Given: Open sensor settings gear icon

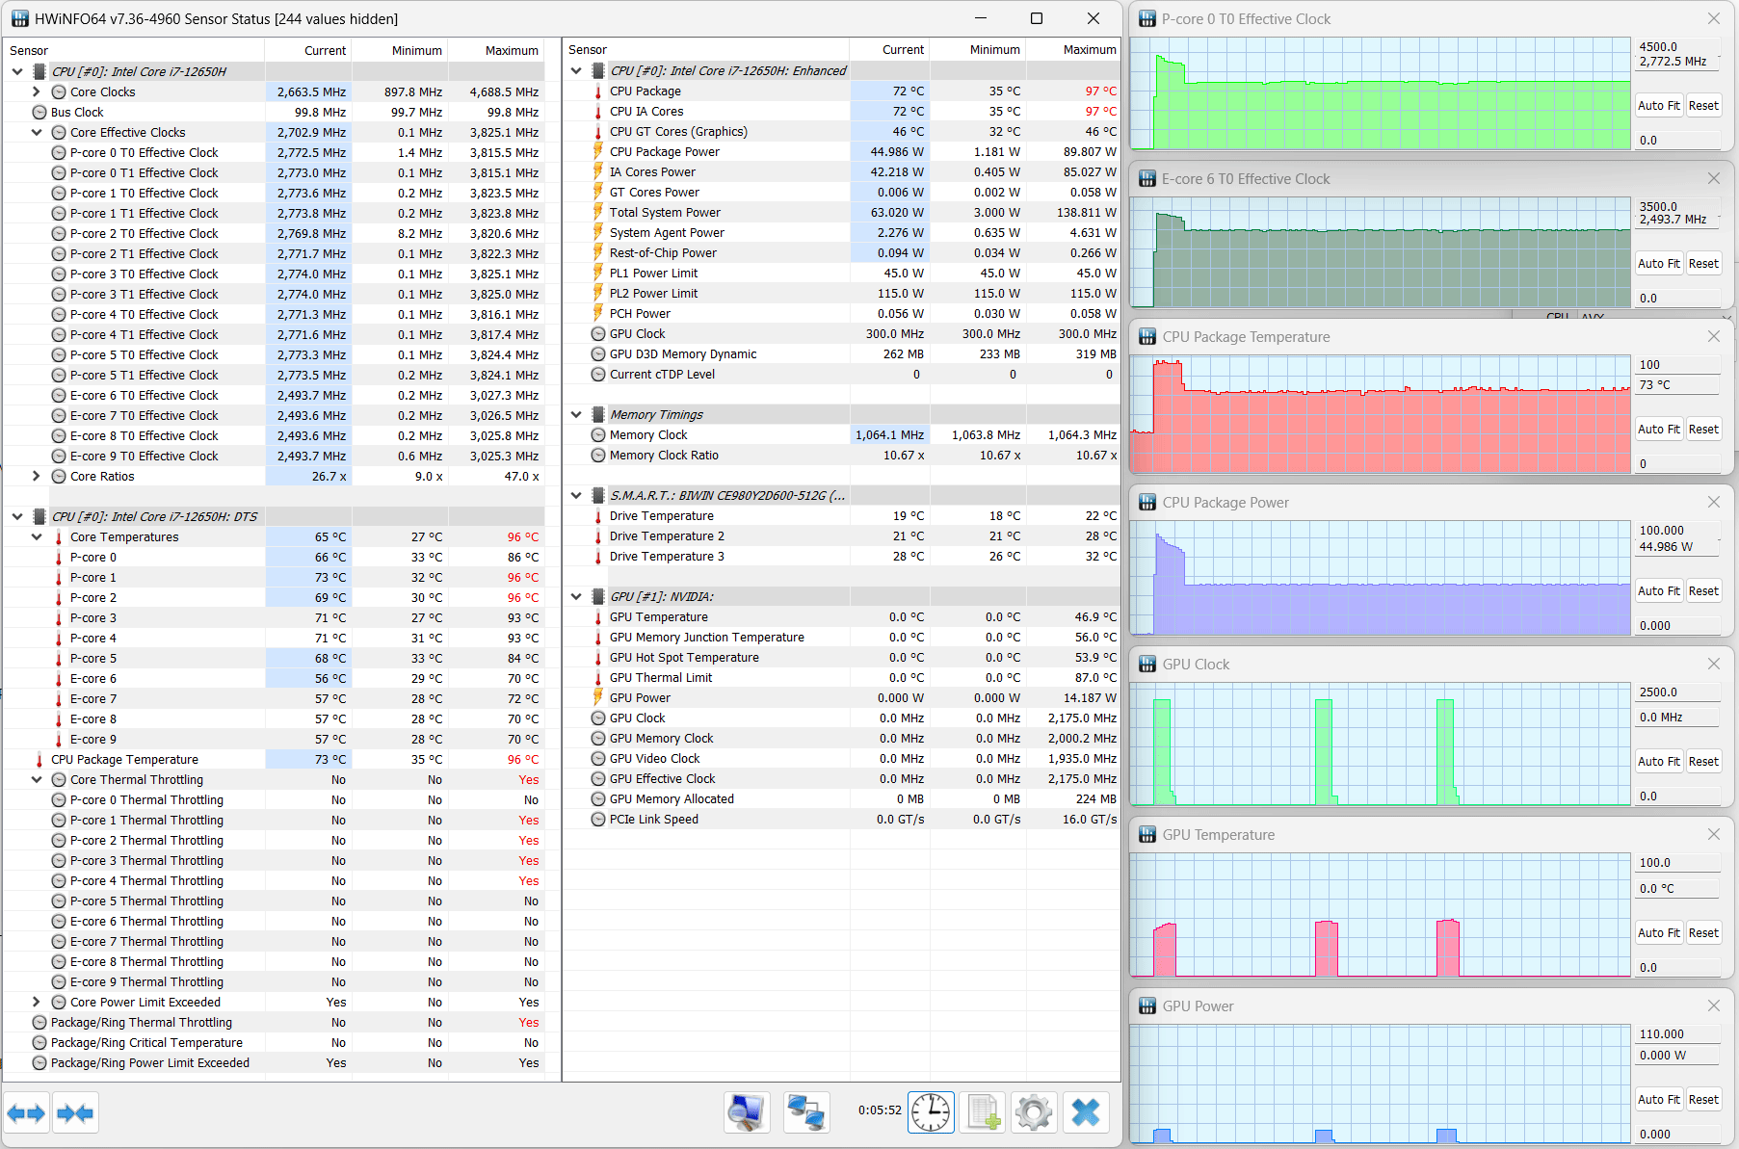Looking at the screenshot, I should [1034, 1113].
